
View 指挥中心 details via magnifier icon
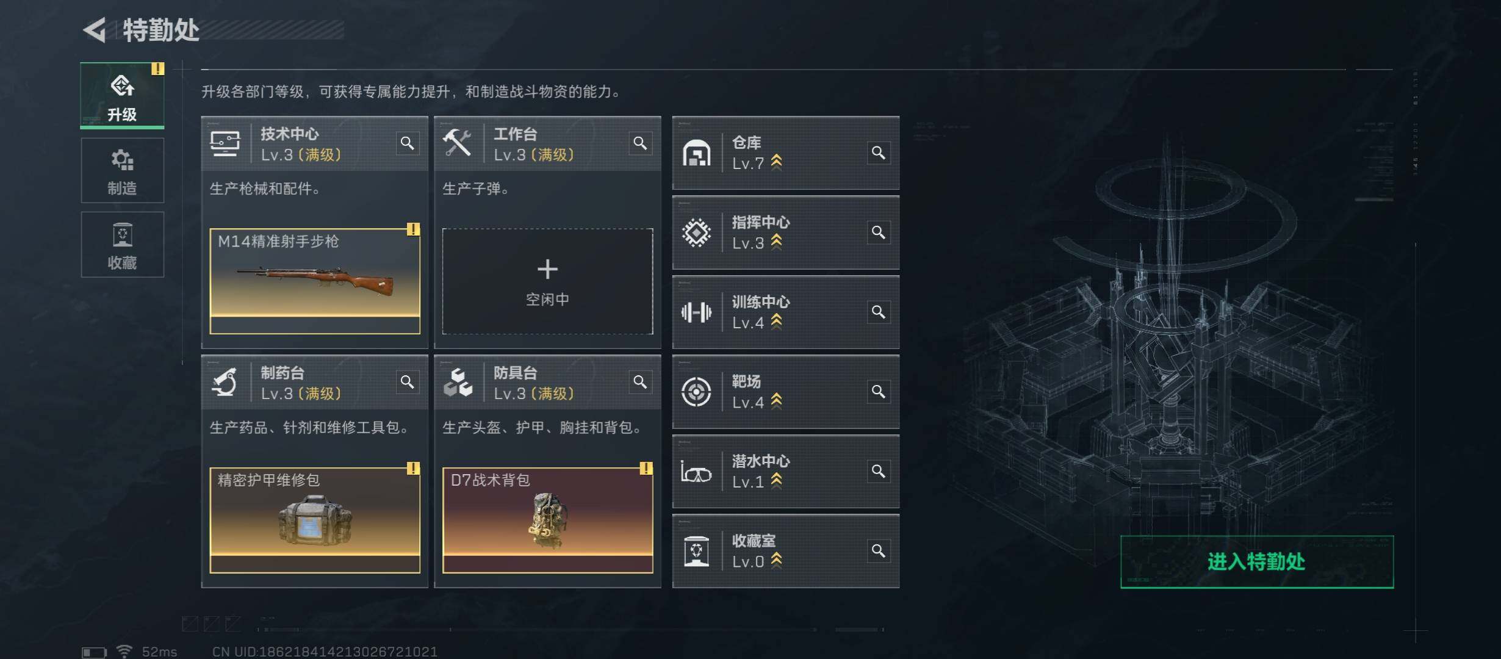(878, 232)
